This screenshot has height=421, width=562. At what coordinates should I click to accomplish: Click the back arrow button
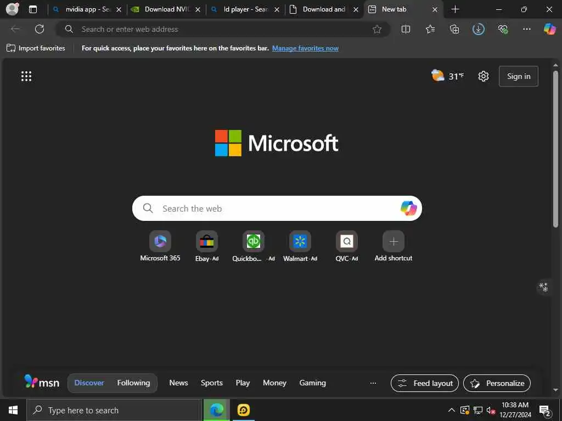[x=15, y=29]
